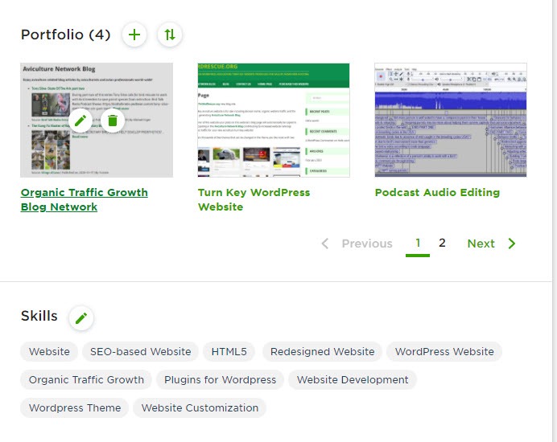This screenshot has width=557, height=442.
Task: Click the left chevron beside Previous
Action: 324,244
